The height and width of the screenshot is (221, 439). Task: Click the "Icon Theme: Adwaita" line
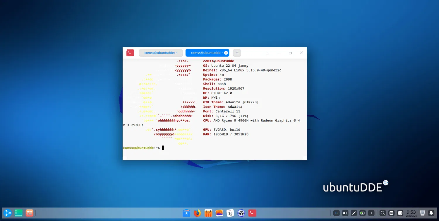223,107
